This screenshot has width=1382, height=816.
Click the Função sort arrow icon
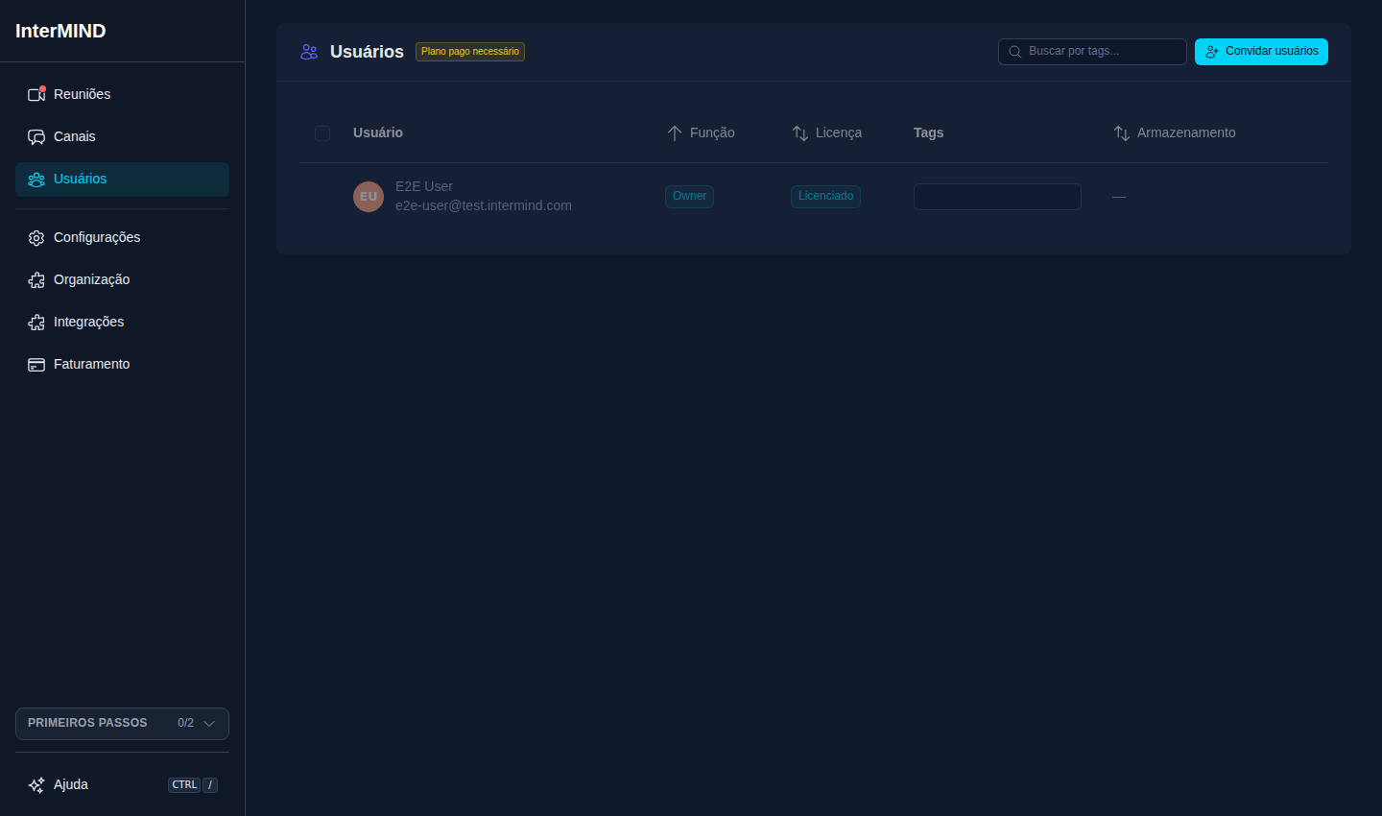tap(675, 133)
